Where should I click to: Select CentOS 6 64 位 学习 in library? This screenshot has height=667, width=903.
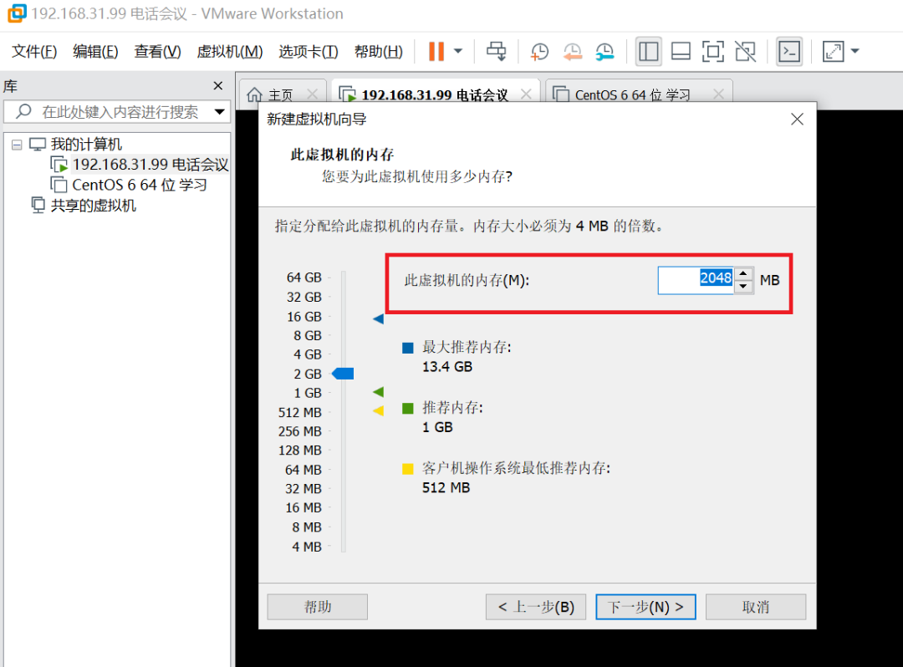[x=140, y=185]
